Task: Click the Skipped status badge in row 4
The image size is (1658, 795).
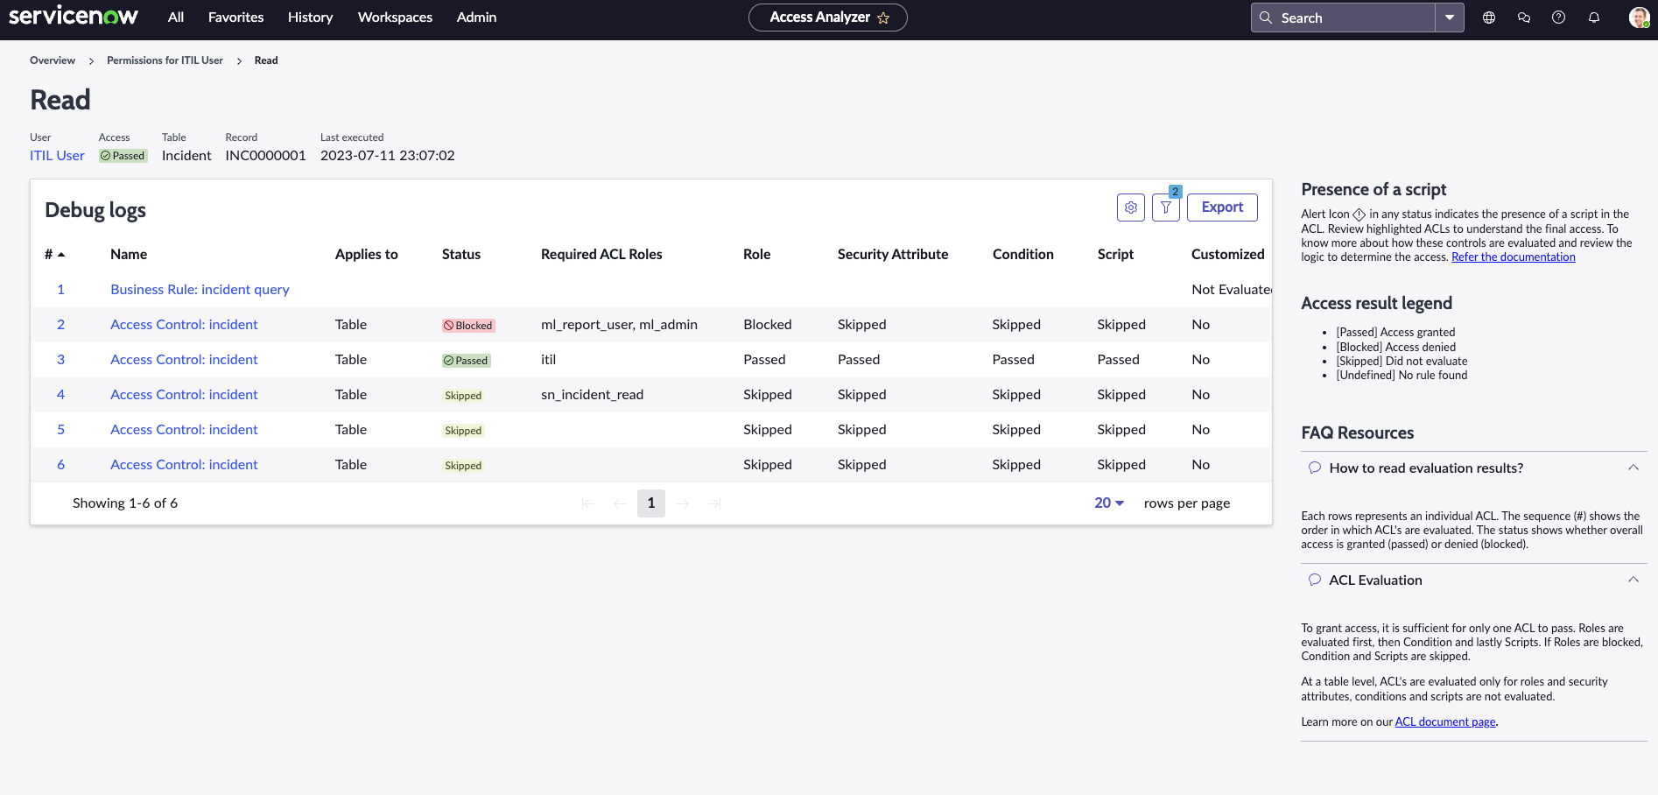Action: pyautogui.click(x=463, y=396)
